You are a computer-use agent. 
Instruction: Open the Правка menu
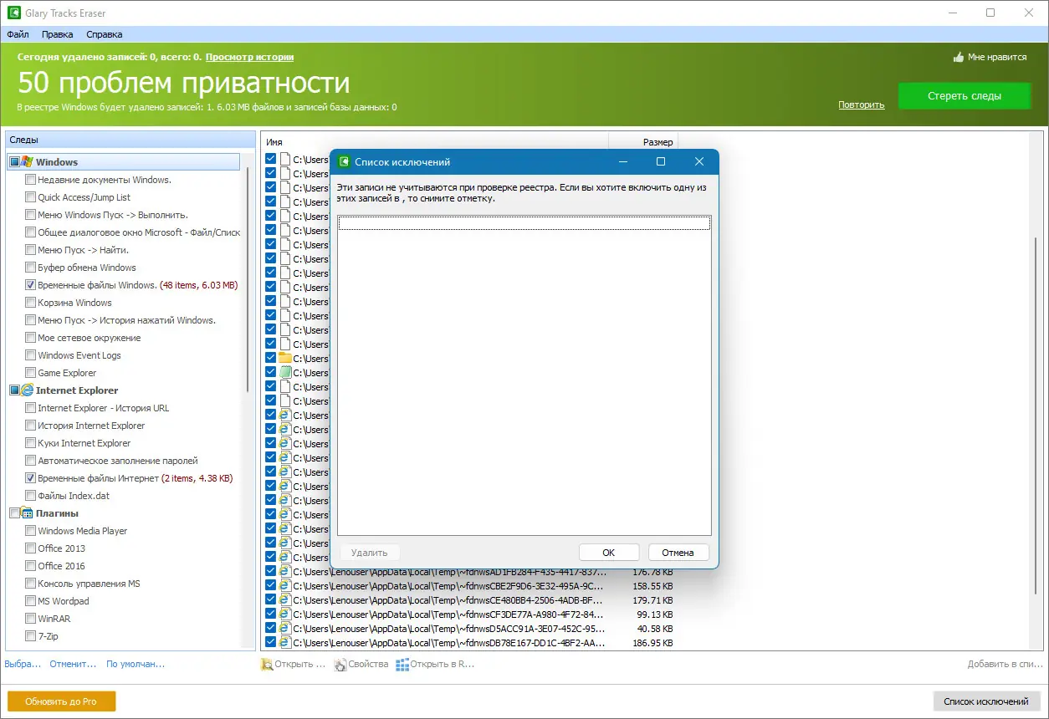57,34
